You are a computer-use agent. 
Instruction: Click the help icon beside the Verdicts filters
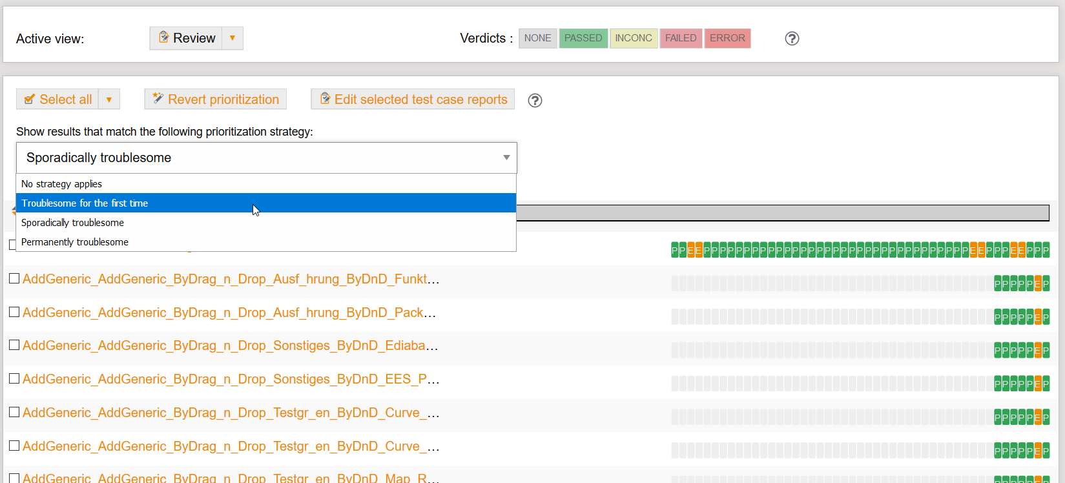click(792, 39)
